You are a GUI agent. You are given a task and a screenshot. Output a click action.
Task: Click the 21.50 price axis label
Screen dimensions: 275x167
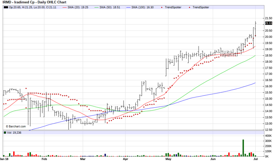(x=269, y=18)
